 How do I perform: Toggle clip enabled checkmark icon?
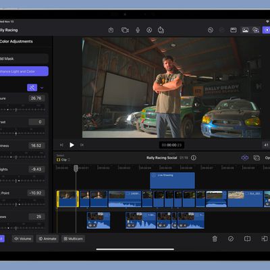click(231, 239)
